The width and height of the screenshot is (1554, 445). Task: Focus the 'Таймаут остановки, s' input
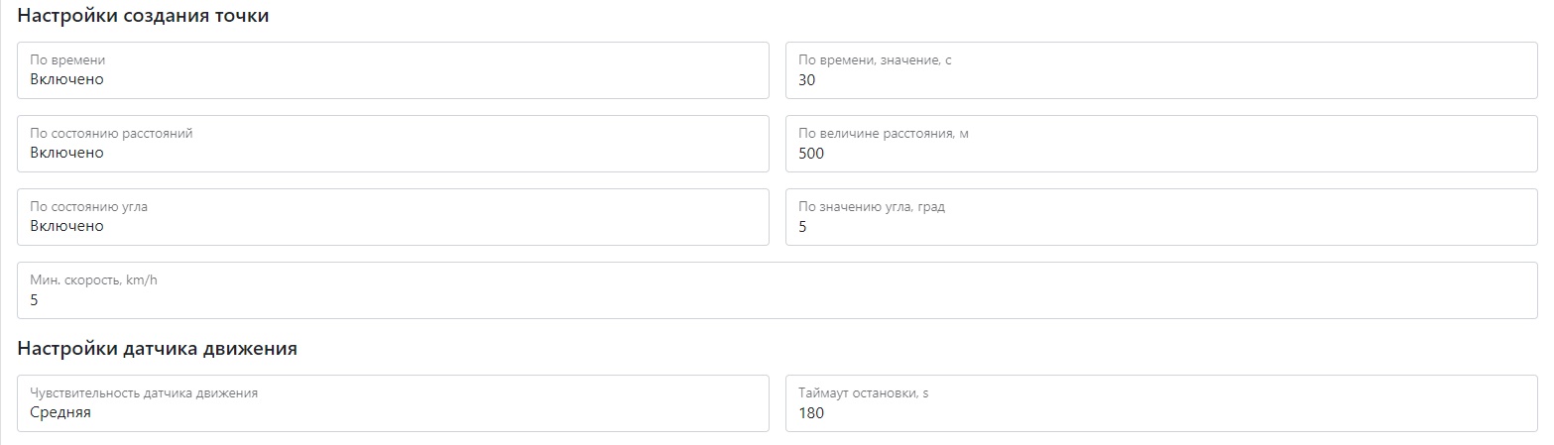click(1160, 403)
